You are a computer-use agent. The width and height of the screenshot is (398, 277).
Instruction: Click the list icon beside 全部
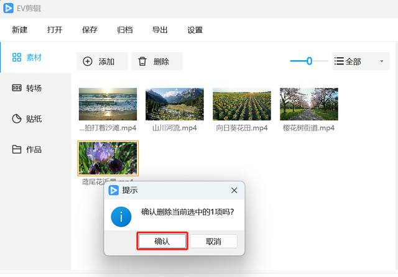[339, 61]
